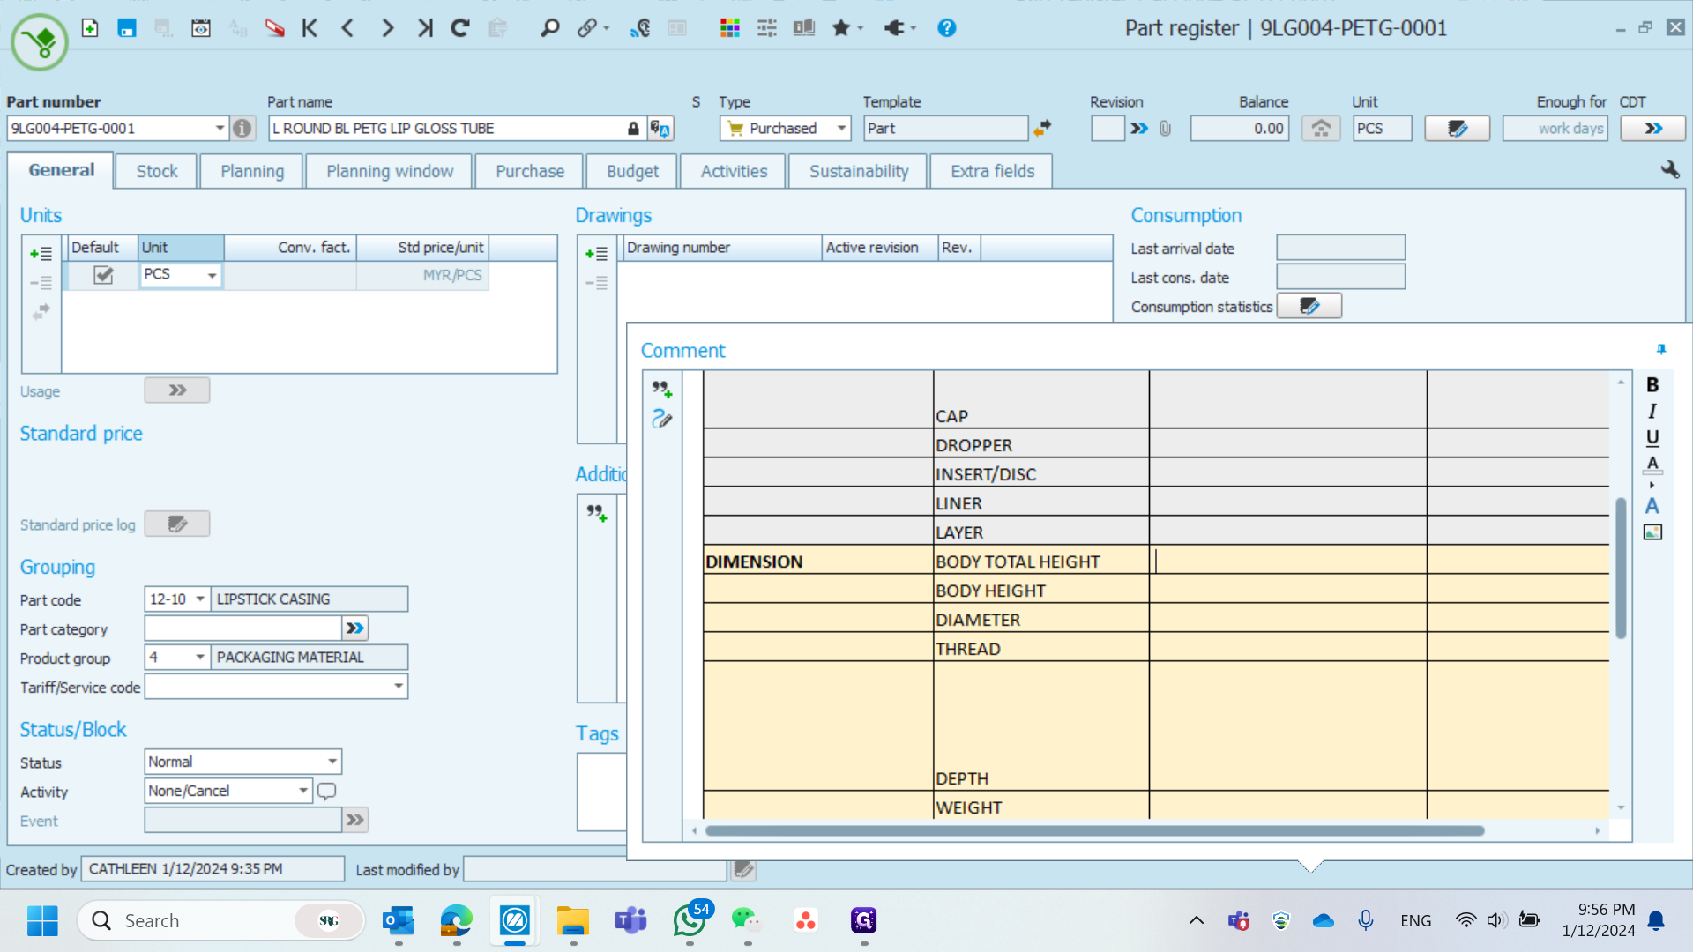Open the favorites star icon

841,28
